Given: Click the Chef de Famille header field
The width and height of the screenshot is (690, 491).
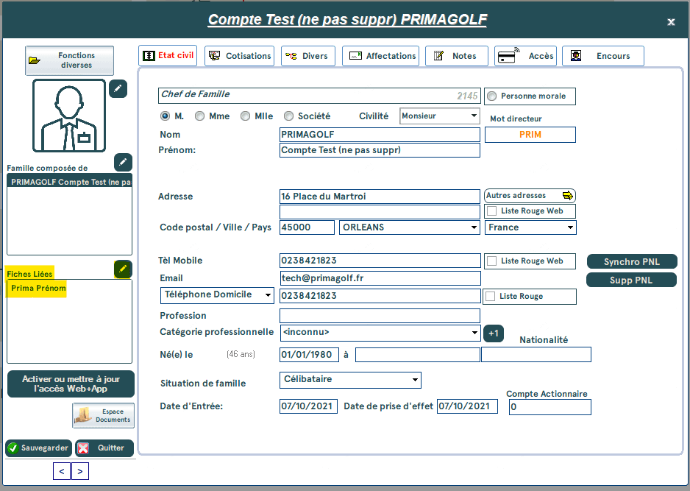Looking at the screenshot, I should coord(319,96).
